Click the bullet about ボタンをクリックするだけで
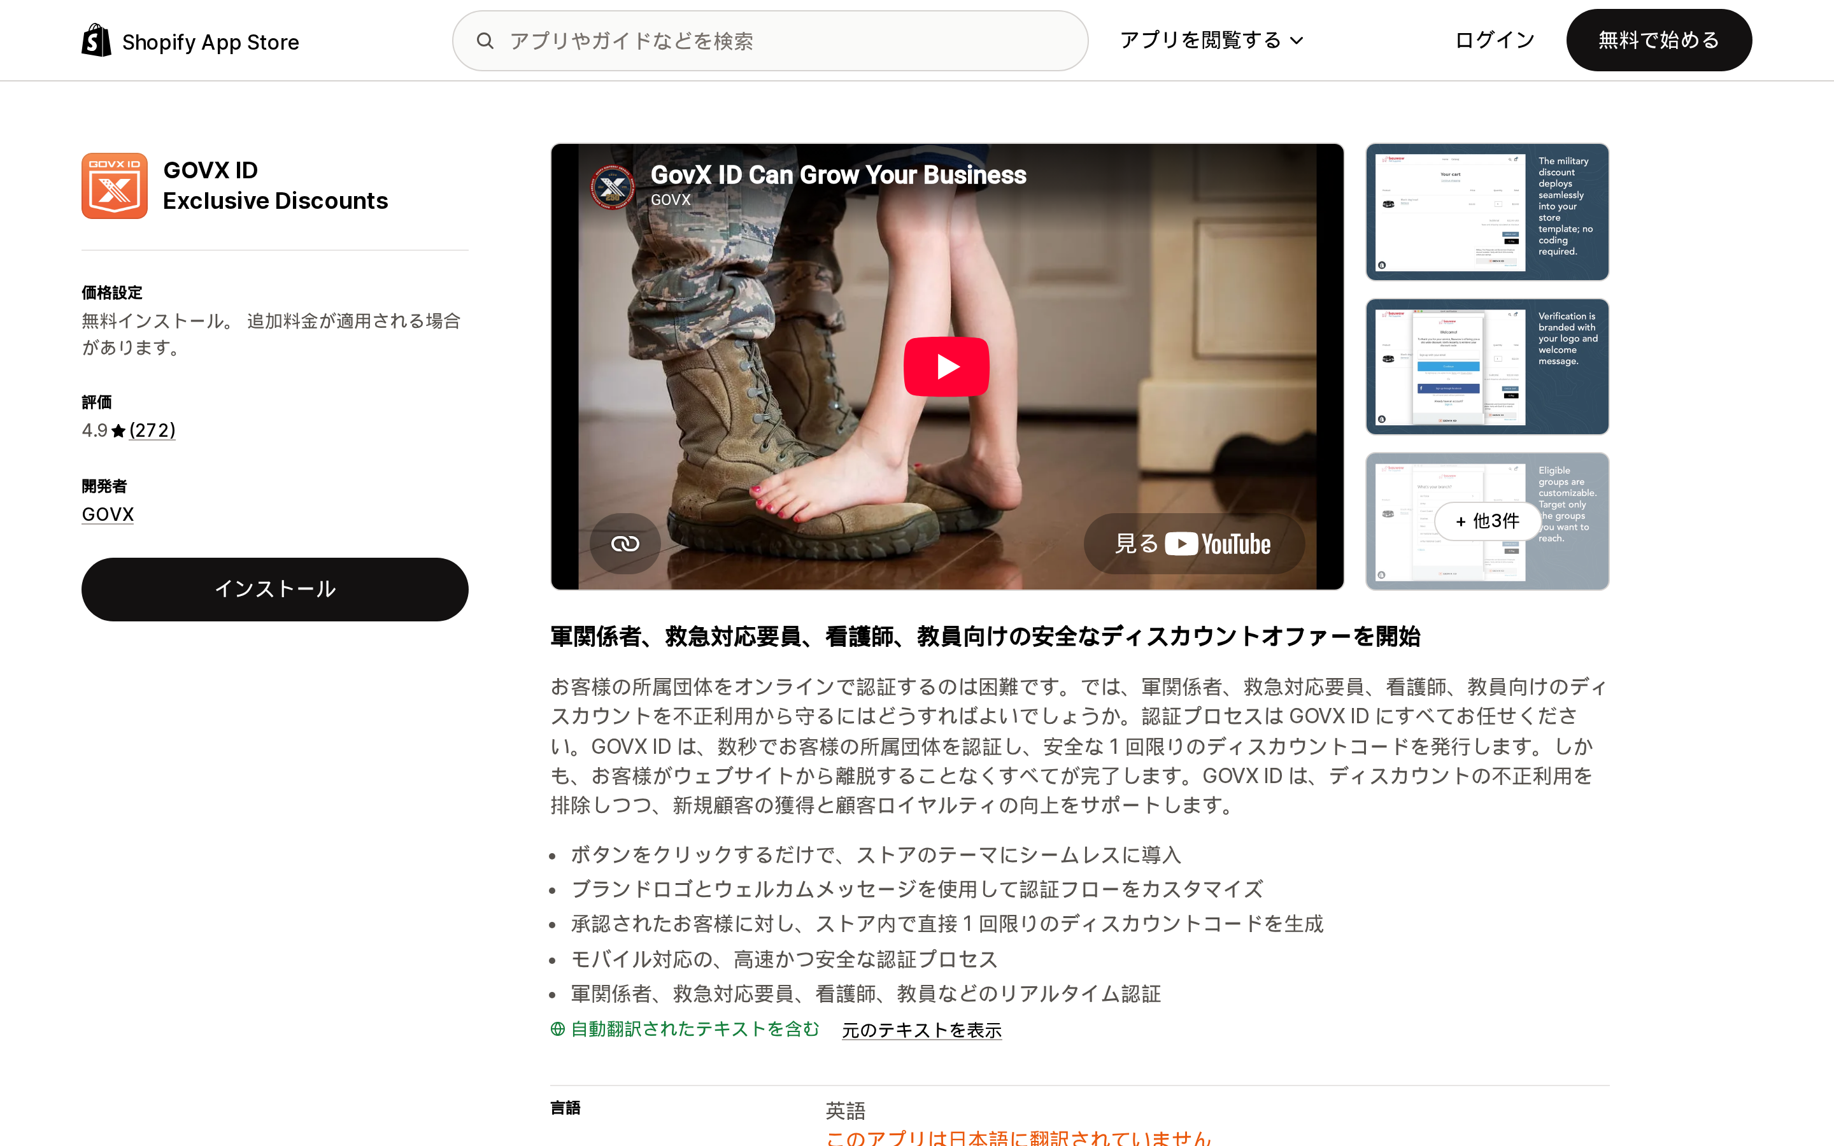 [x=876, y=855]
